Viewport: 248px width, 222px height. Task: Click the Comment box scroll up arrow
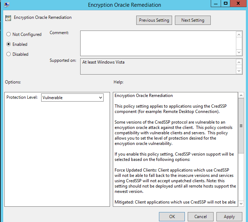point(239,34)
